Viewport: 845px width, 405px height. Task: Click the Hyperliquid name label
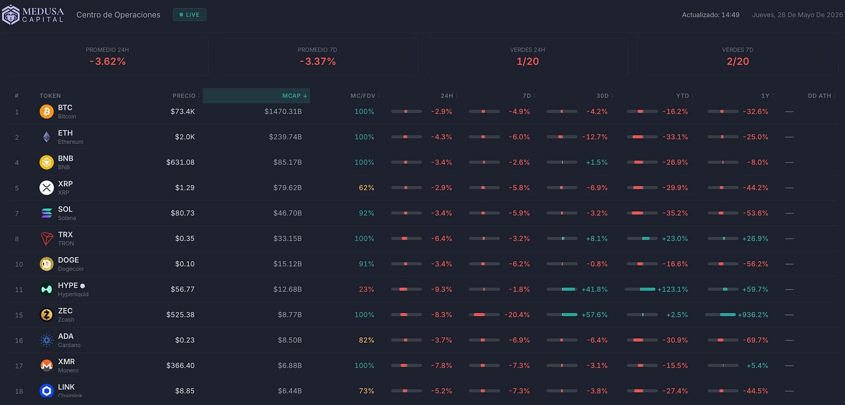(x=73, y=294)
